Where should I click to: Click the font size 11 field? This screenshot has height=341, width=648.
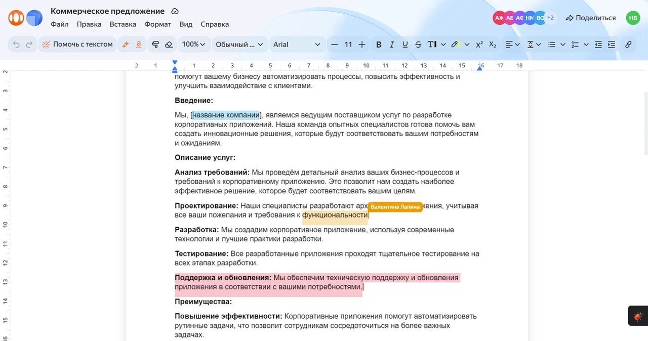click(x=348, y=45)
